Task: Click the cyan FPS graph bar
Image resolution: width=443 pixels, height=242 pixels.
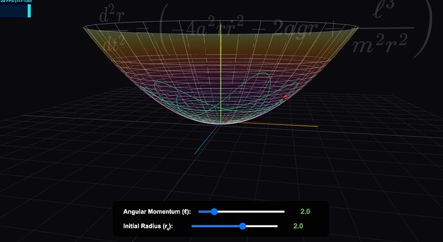Action: pos(29,11)
